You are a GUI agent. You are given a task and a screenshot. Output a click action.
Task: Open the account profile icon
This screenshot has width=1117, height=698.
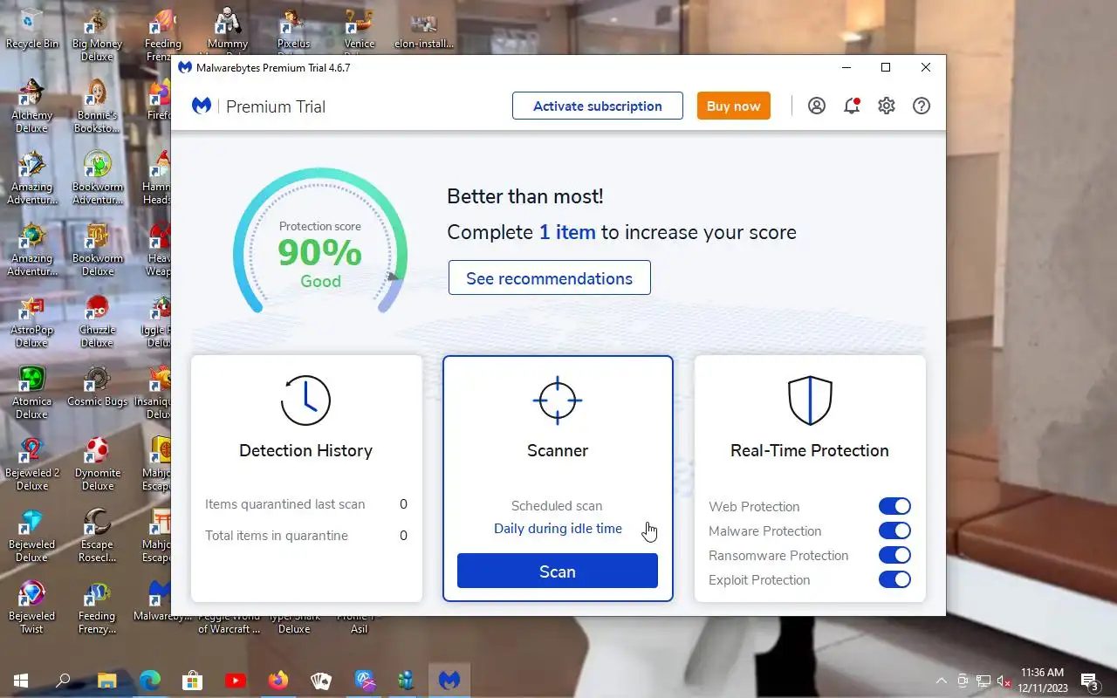[x=817, y=106]
